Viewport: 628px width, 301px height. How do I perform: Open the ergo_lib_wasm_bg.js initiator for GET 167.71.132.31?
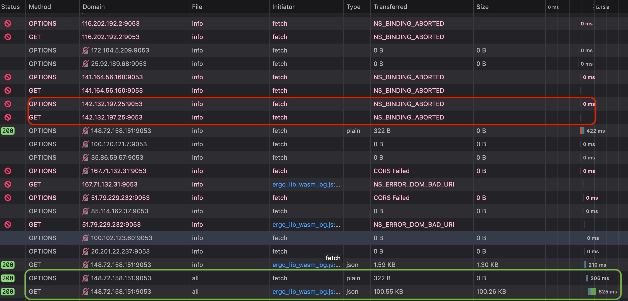[306, 184]
